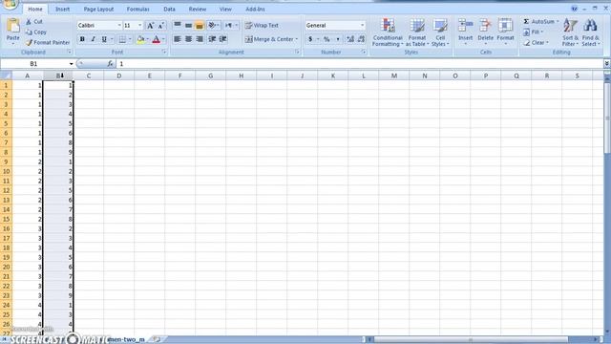Top-align the cell contents
Screen dimensions: 611x344
pyautogui.click(x=178, y=26)
